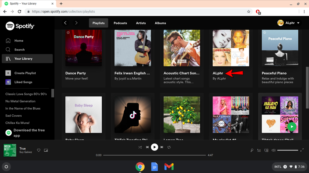Reload the page in browser
The image size is (309, 173).
point(19,12)
